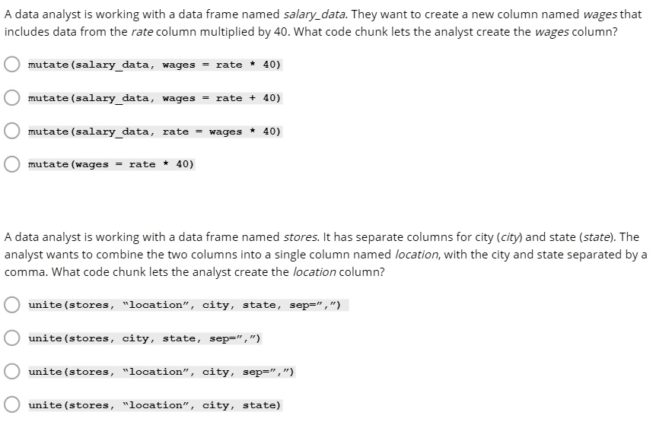Select radio button for wages = rate * 40 with salary_data
This screenshot has height=428, width=656.
click(11, 65)
